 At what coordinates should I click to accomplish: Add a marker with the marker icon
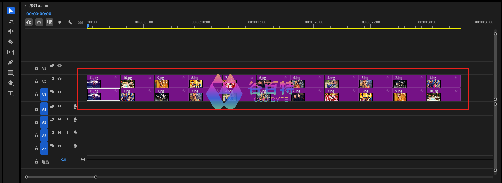pos(59,22)
